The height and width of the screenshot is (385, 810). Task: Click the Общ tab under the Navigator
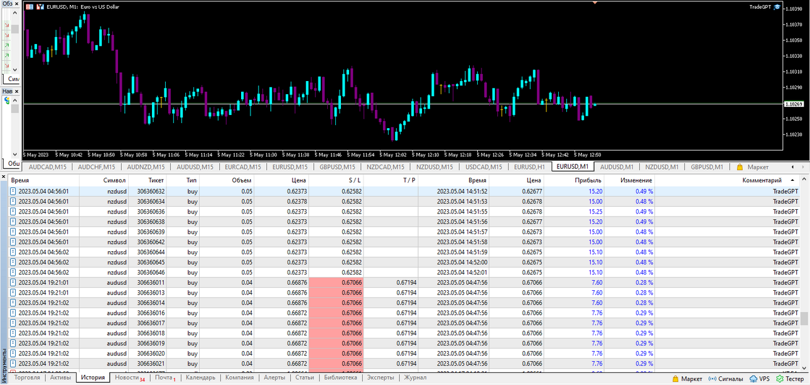11,164
